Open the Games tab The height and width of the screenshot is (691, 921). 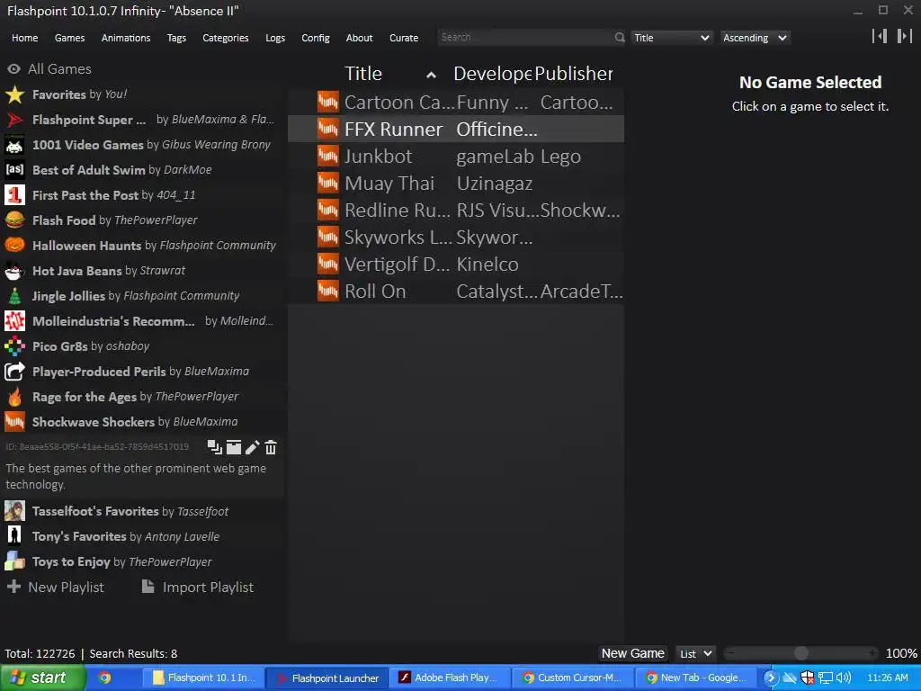pos(70,38)
